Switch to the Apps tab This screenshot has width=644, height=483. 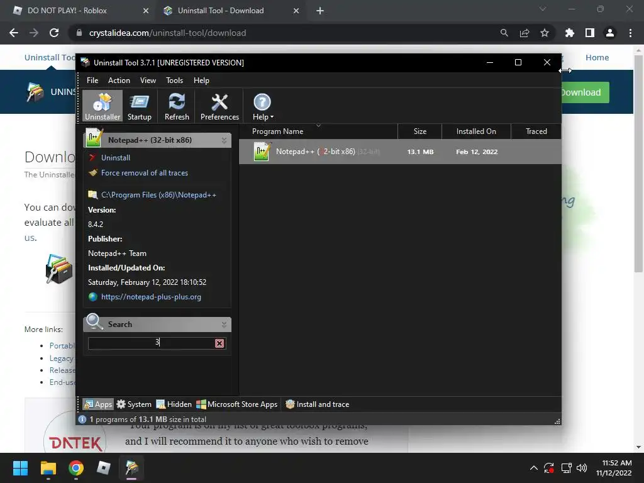pyautogui.click(x=98, y=404)
